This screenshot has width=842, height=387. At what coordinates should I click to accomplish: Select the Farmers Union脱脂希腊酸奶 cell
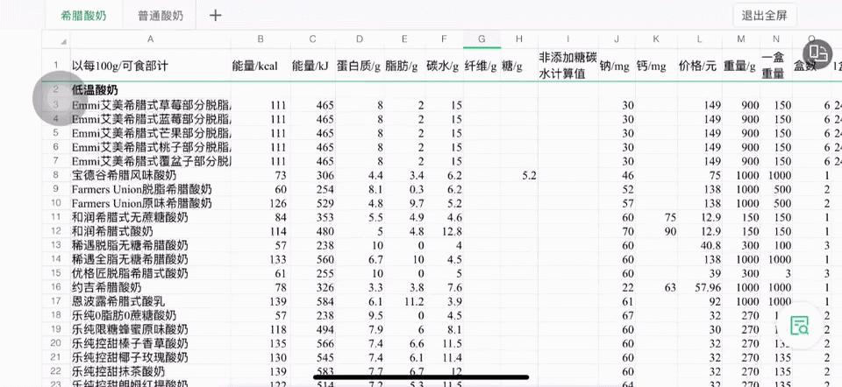tap(150, 189)
